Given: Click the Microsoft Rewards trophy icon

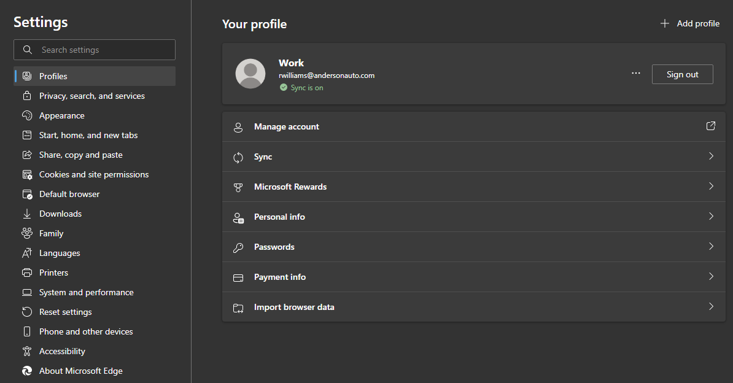Looking at the screenshot, I should coord(238,188).
